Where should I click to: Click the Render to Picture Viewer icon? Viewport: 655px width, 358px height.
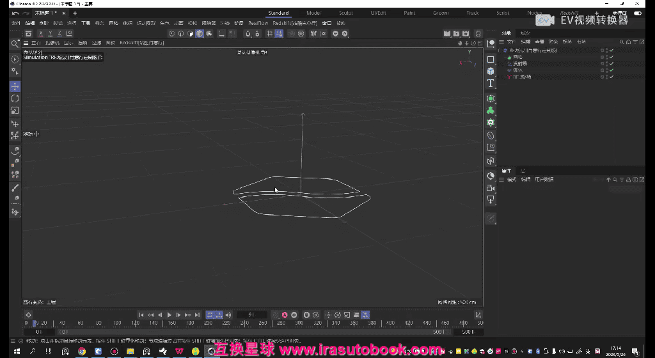pos(456,33)
